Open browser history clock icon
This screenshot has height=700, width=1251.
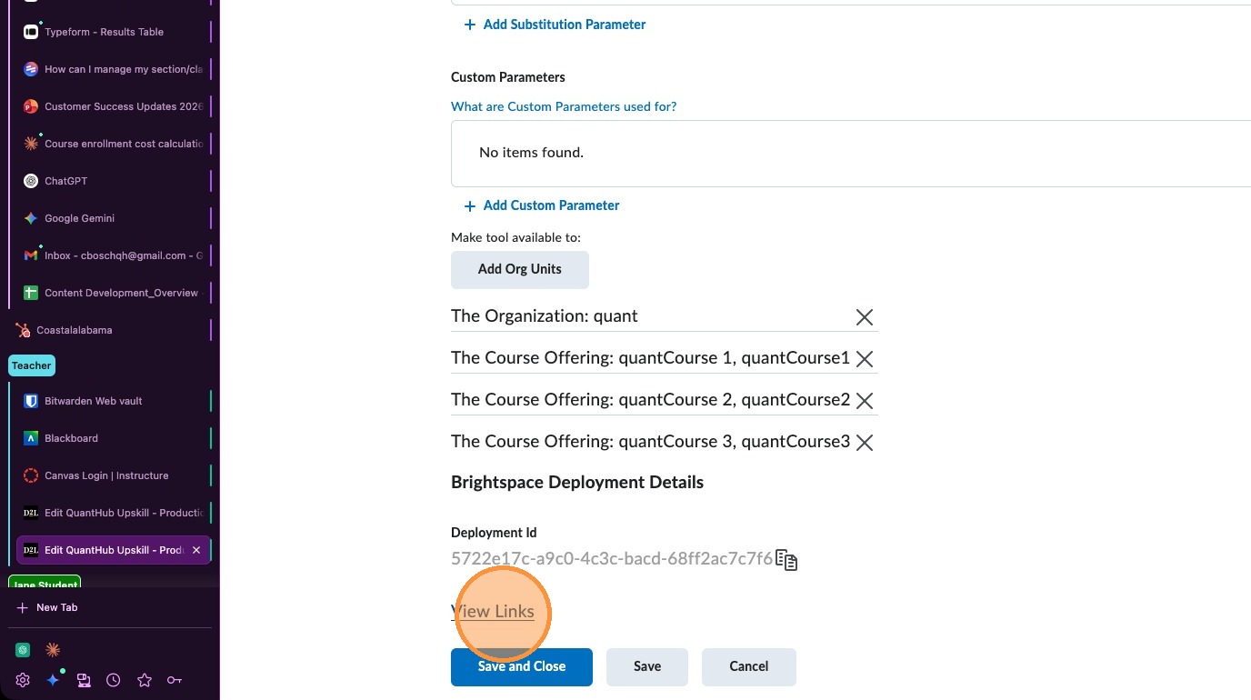(114, 680)
